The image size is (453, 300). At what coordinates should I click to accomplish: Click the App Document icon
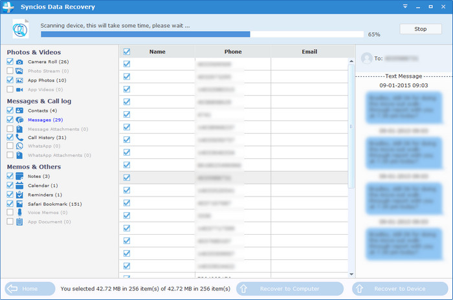[19, 222]
